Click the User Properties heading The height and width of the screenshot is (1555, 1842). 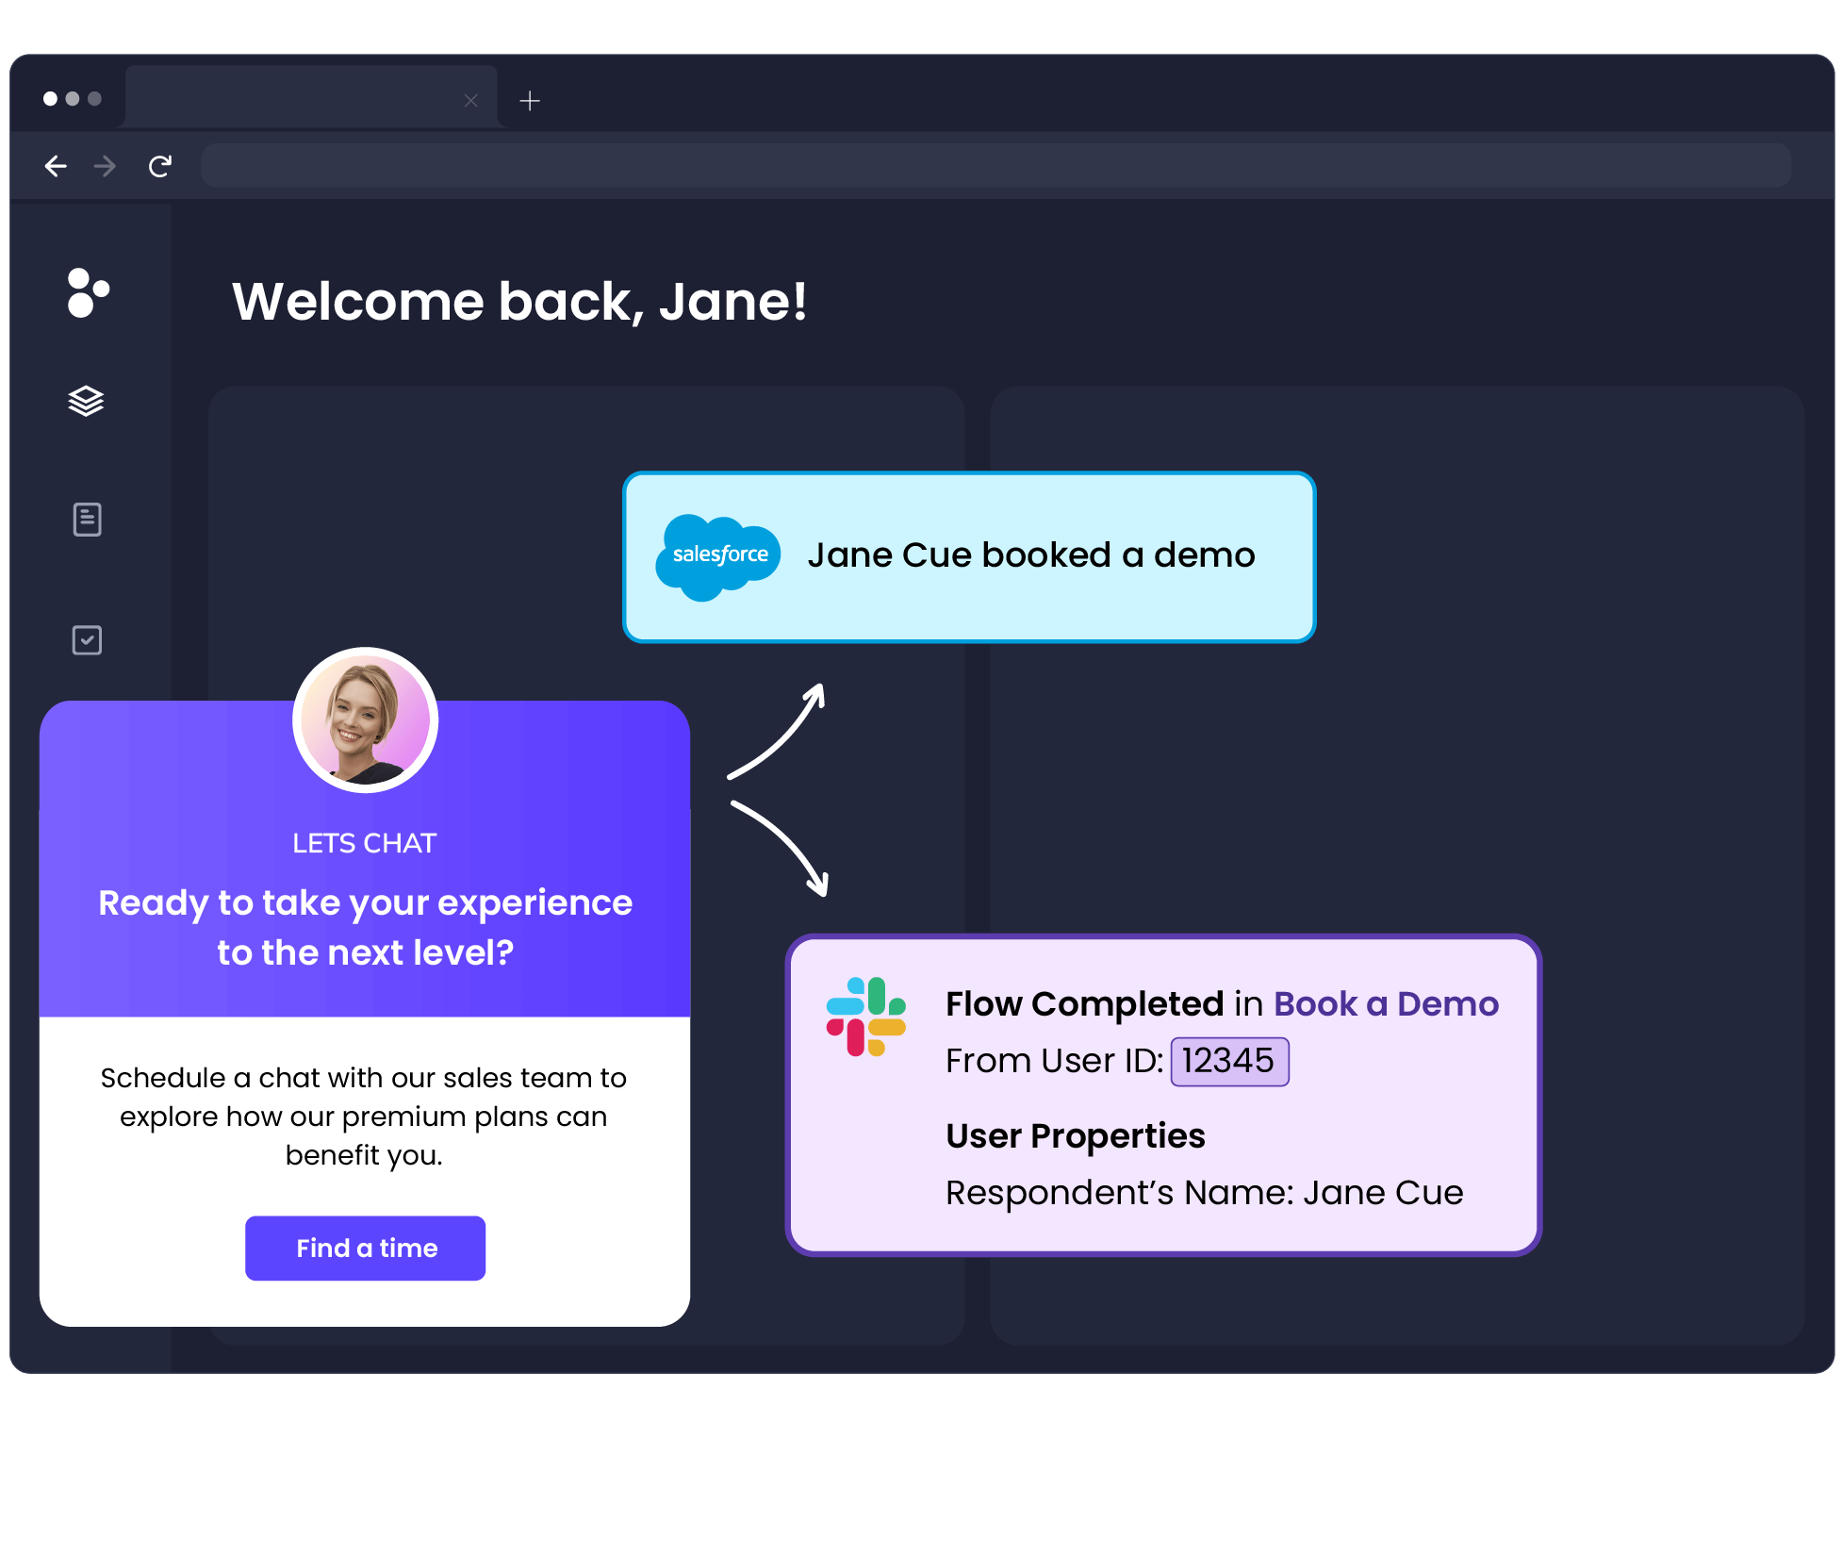(1076, 1136)
